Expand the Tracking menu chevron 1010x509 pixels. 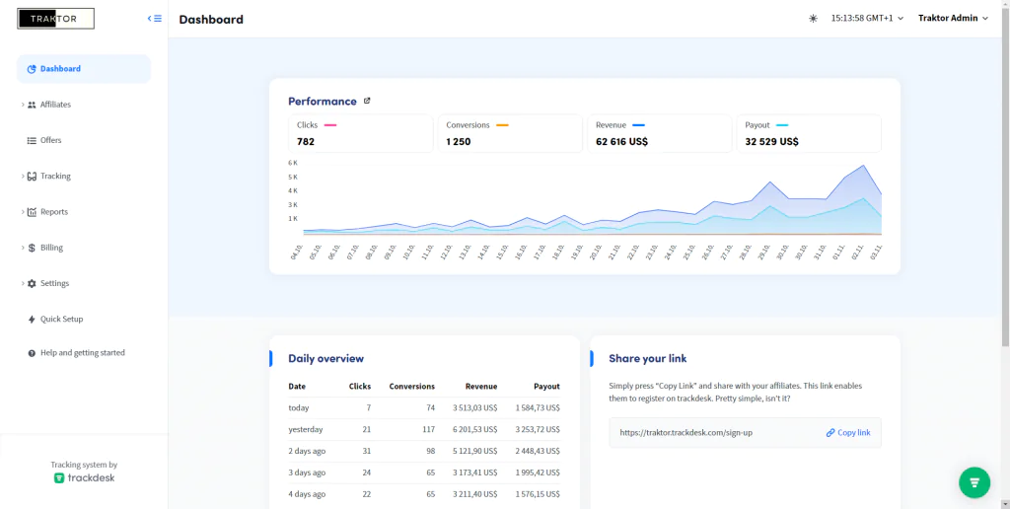23,176
